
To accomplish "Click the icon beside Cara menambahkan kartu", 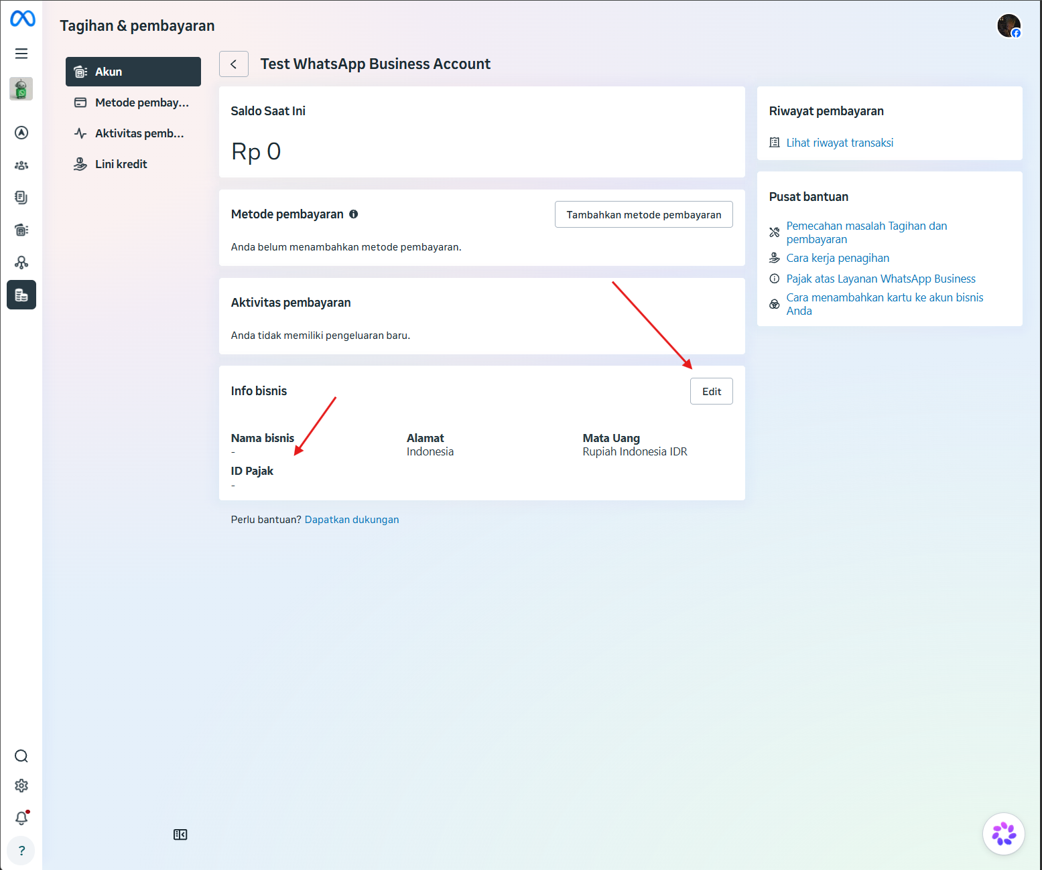I will (775, 304).
